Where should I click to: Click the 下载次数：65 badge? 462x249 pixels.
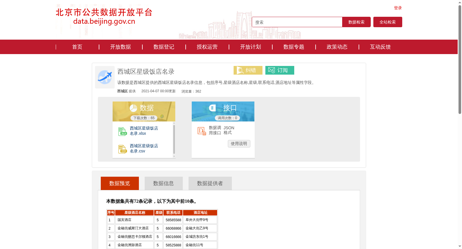(144, 118)
